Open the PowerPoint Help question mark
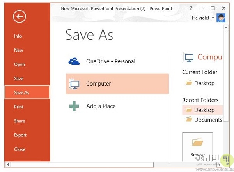This screenshot has height=172, width=234. pos(191,8)
